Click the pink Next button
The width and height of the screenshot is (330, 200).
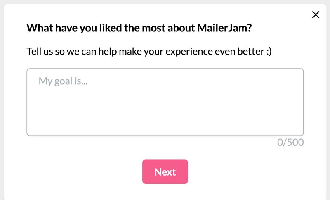165,171
